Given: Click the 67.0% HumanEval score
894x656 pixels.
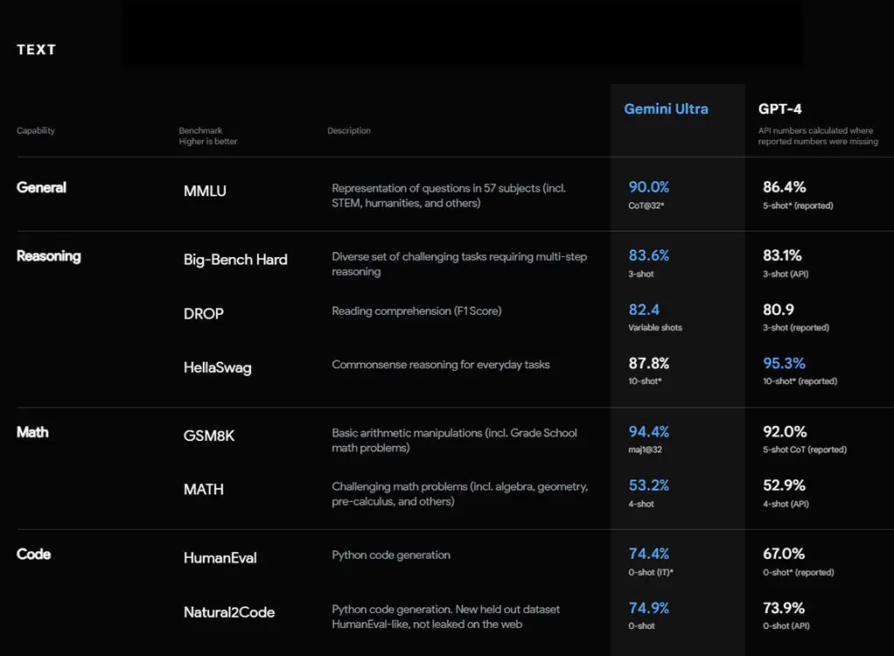Looking at the screenshot, I should [784, 554].
